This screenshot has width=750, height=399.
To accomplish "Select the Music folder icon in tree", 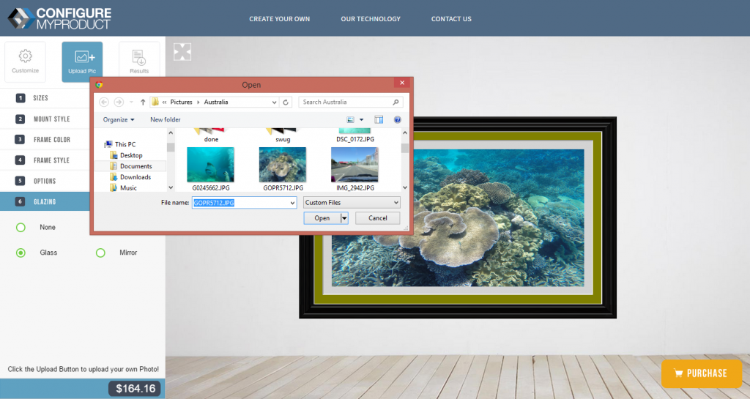I will point(114,188).
